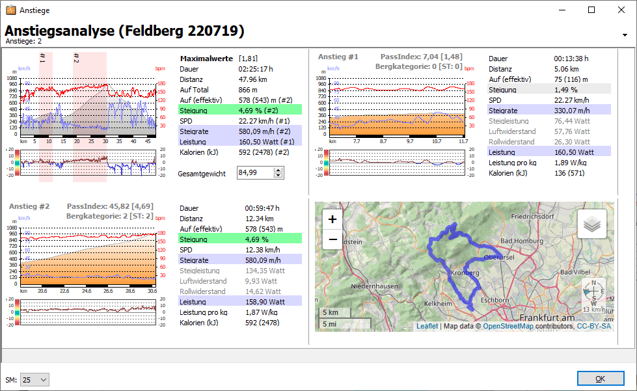
Task: Click Anstieg #2 SPD 12.38 km/h value
Action: click(262, 250)
